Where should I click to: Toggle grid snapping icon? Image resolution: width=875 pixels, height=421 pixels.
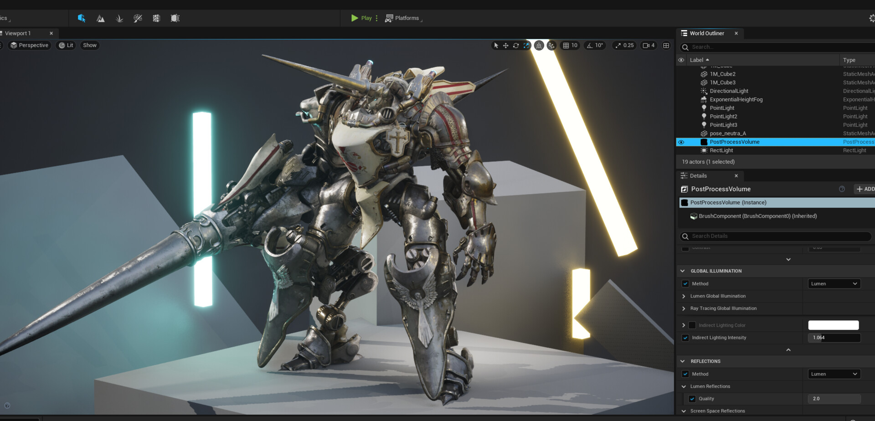coord(566,46)
